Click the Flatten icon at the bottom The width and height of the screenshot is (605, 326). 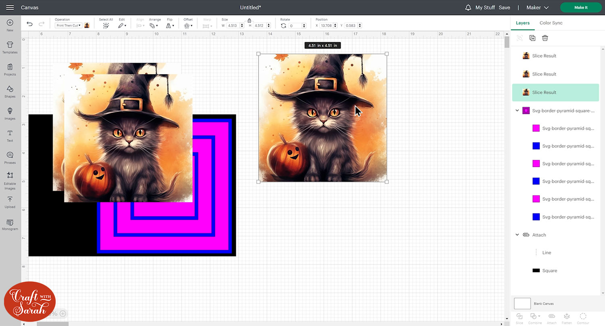point(567,318)
